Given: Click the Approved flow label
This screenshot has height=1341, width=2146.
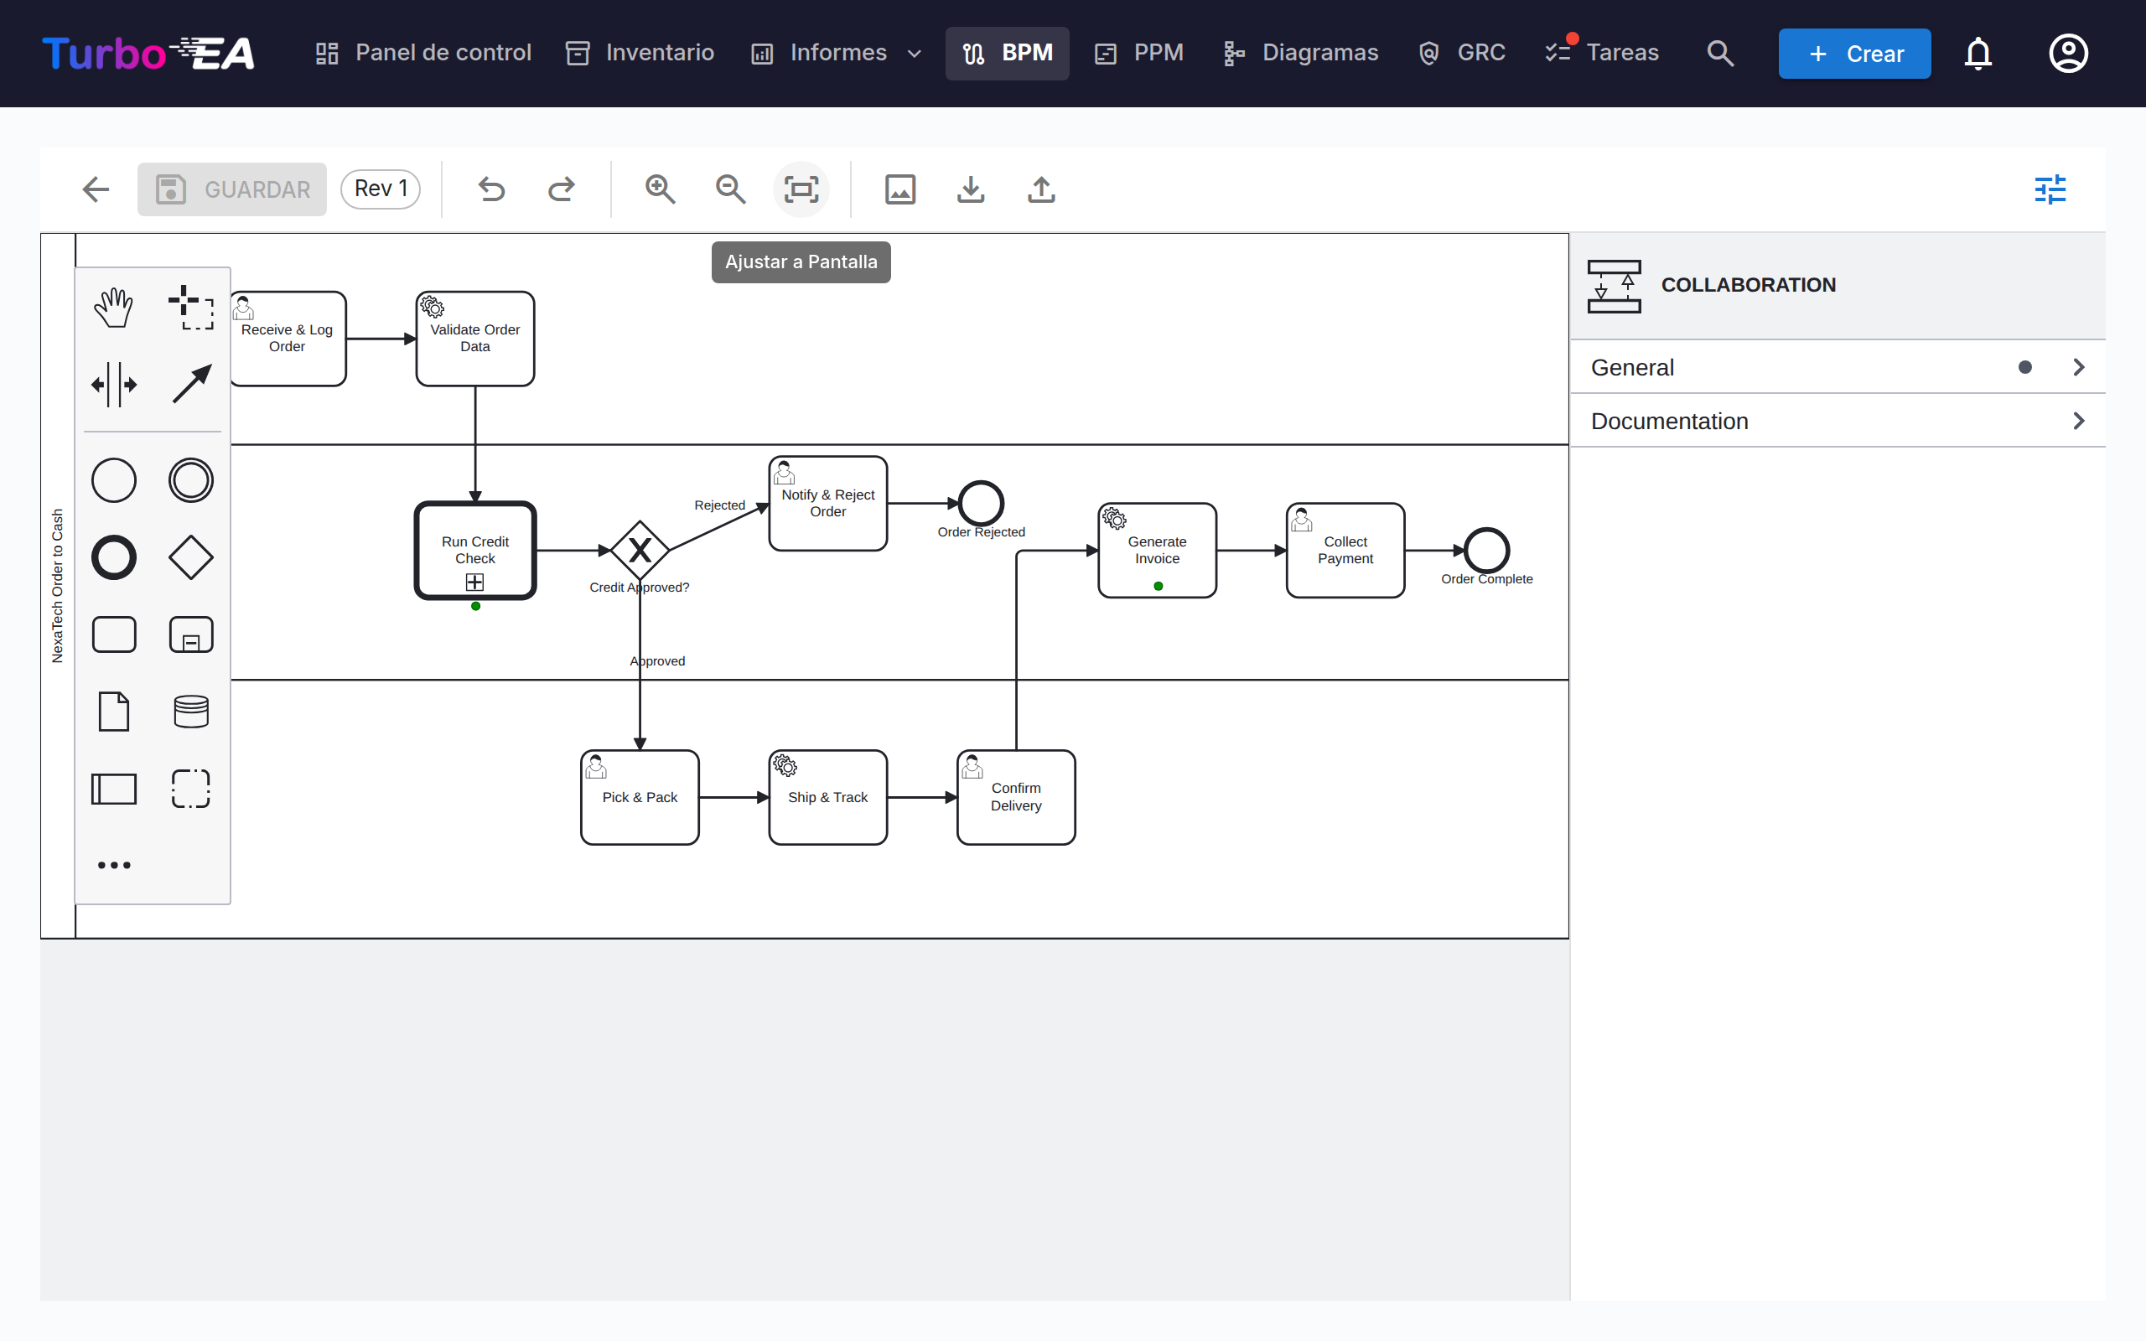Looking at the screenshot, I should (x=657, y=660).
